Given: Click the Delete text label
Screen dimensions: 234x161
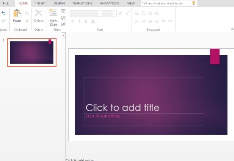Looking at the screenshot, I should 39,21.
